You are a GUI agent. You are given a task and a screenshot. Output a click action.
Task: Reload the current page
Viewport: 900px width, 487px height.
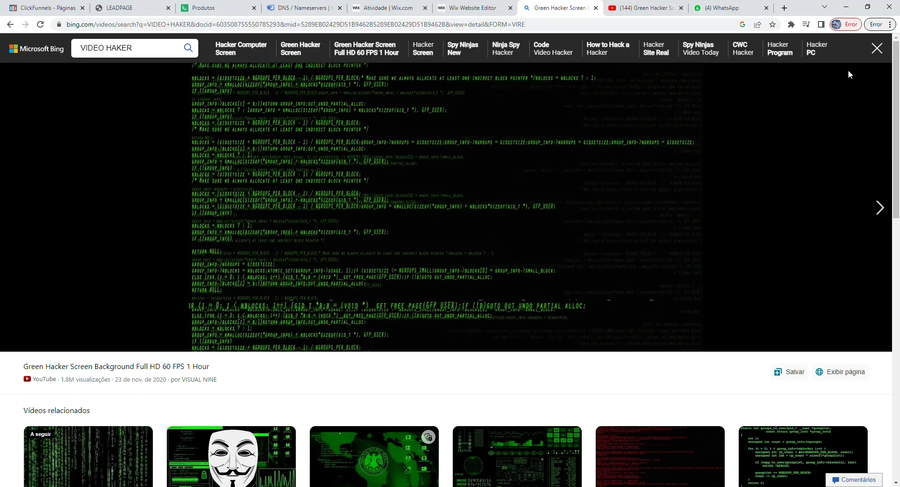(40, 24)
